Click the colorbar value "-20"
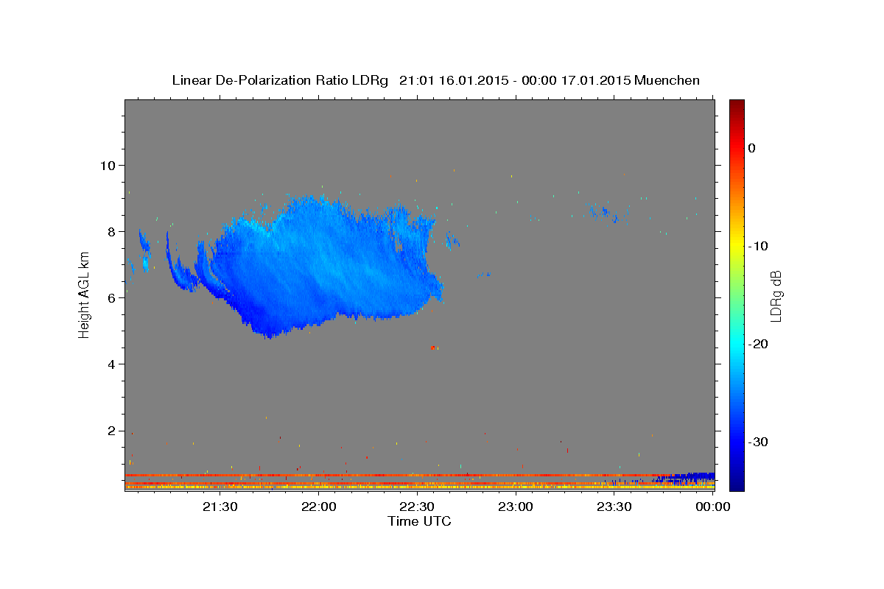The height and width of the screenshot is (589, 884). 758,344
